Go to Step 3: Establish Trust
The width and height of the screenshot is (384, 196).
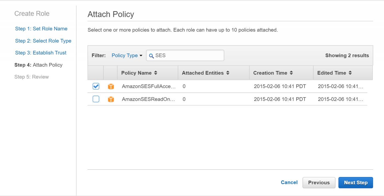[x=41, y=53]
